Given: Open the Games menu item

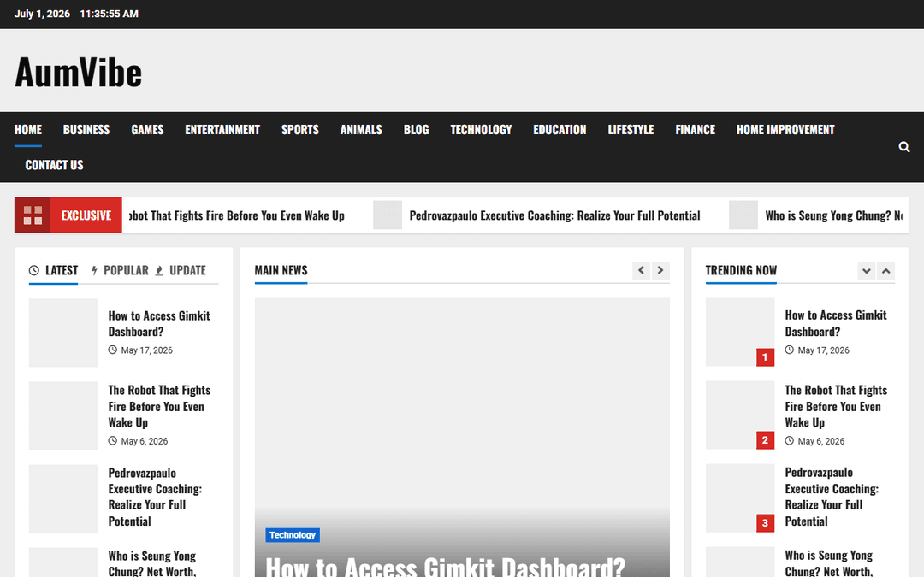Looking at the screenshot, I should tap(147, 130).
